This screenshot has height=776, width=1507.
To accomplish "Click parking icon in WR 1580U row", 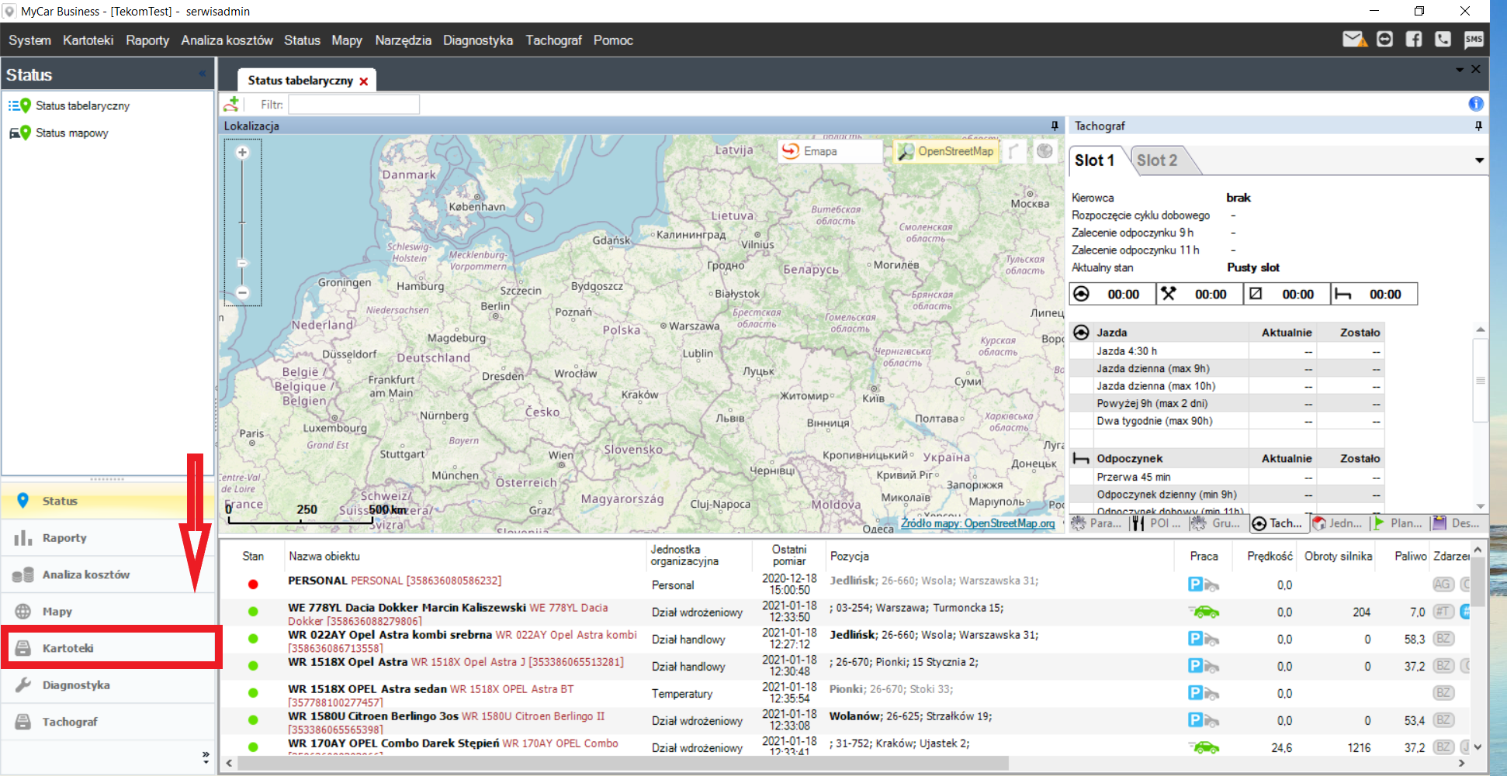I will click(x=1204, y=720).
